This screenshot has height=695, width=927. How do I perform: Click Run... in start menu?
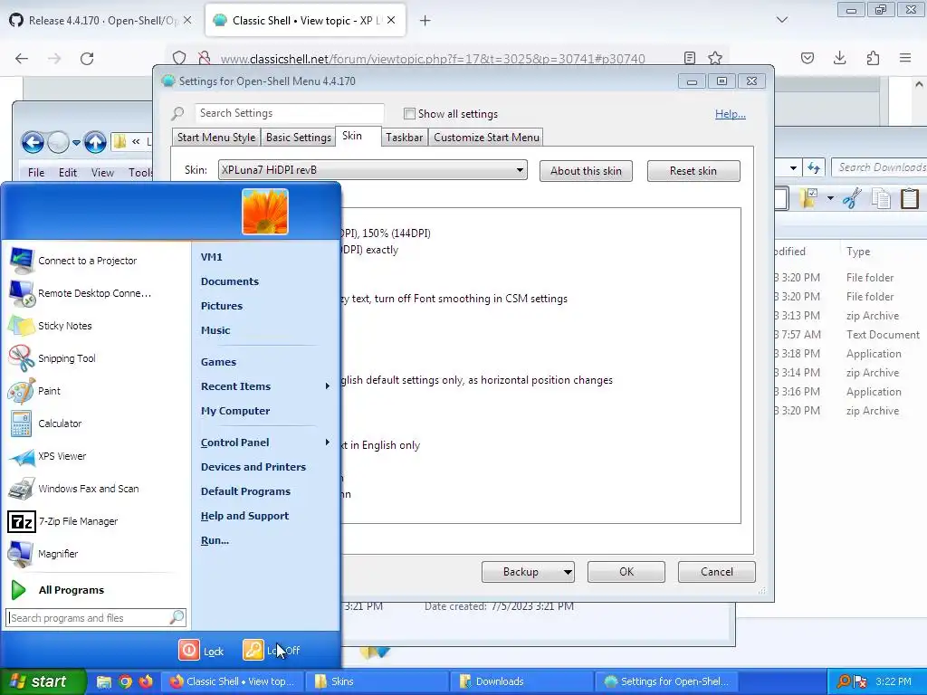coord(215,540)
